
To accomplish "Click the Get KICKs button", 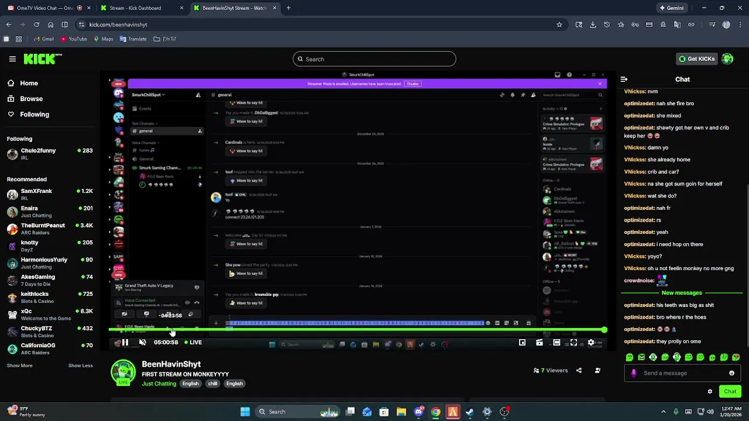I will tap(696, 59).
